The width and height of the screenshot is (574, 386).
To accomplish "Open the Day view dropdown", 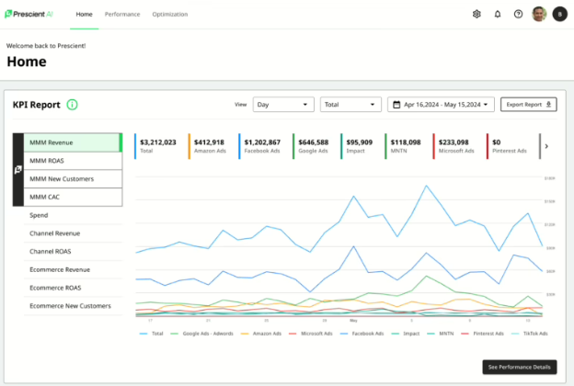I will 283,105.
